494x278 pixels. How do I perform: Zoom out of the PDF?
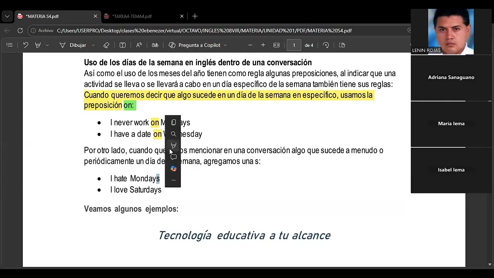coord(250,45)
